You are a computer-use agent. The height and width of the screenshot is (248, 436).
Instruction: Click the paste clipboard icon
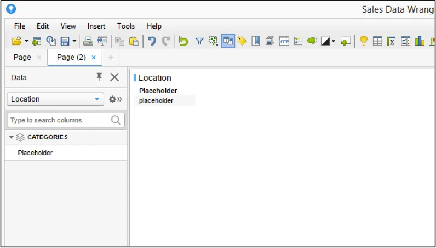134,41
